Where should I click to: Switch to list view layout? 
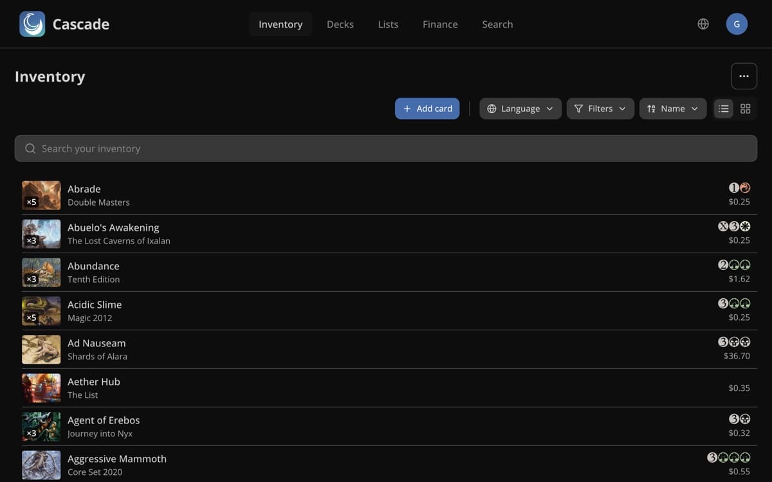point(724,109)
